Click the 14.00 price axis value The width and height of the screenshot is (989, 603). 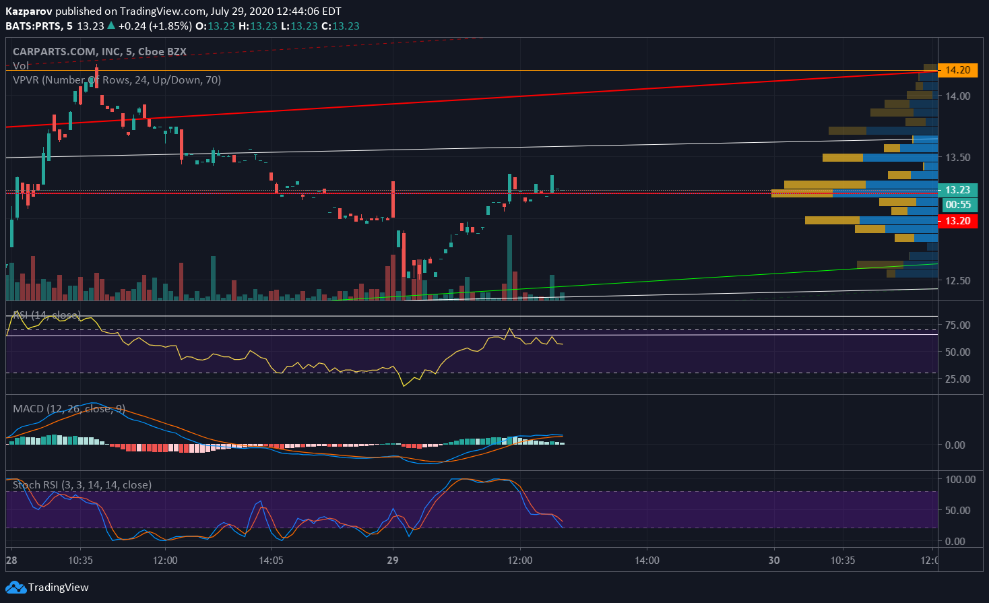coord(957,96)
